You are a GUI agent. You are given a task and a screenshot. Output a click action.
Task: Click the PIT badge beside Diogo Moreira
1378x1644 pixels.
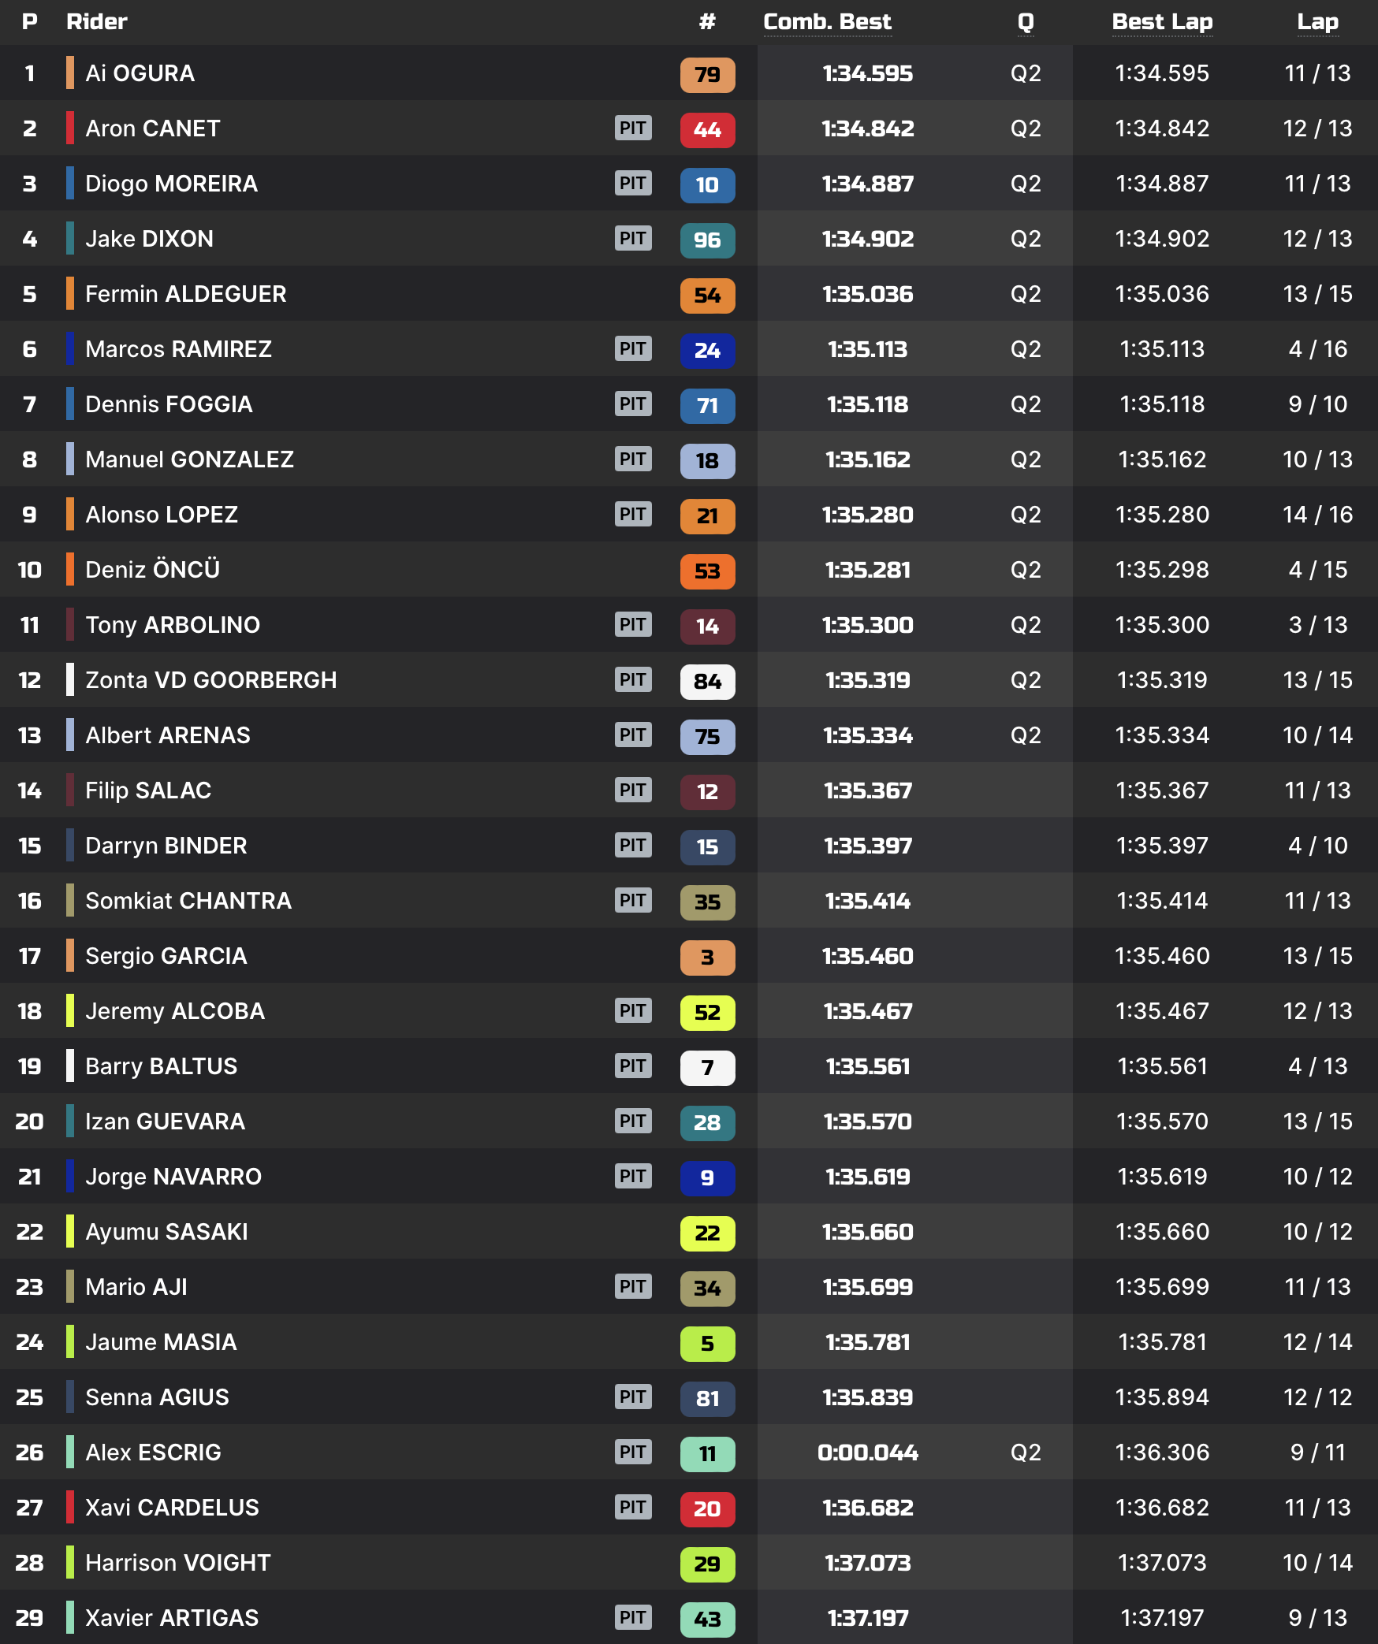click(x=633, y=183)
